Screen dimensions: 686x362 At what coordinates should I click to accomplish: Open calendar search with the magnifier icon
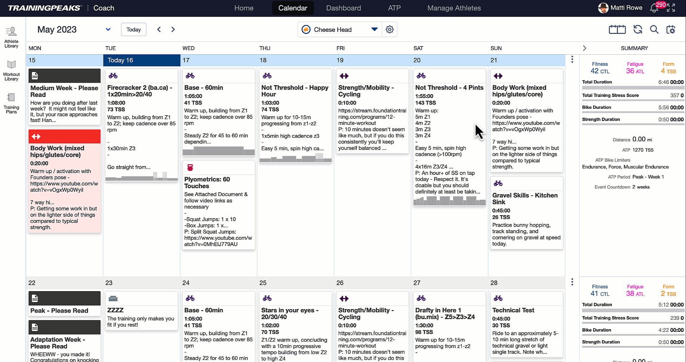[x=654, y=29]
